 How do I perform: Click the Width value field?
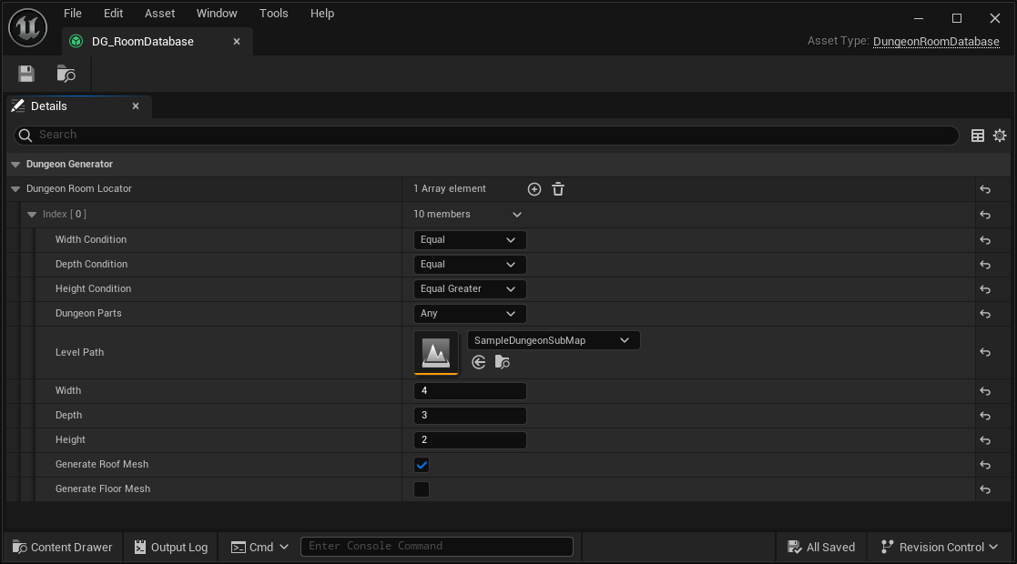[x=470, y=391]
